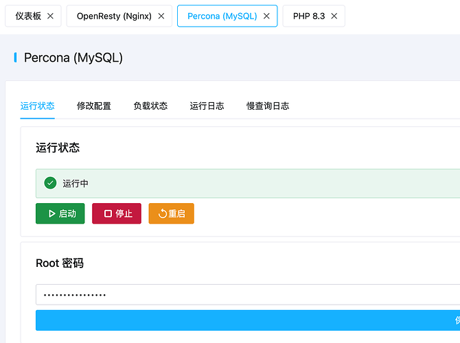Click the green checkmark status icon
The image size is (460, 343).
click(x=50, y=183)
